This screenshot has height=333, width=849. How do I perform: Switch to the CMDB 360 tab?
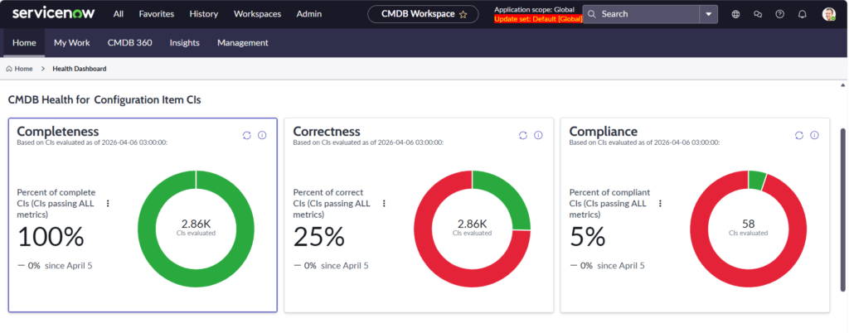[129, 43]
